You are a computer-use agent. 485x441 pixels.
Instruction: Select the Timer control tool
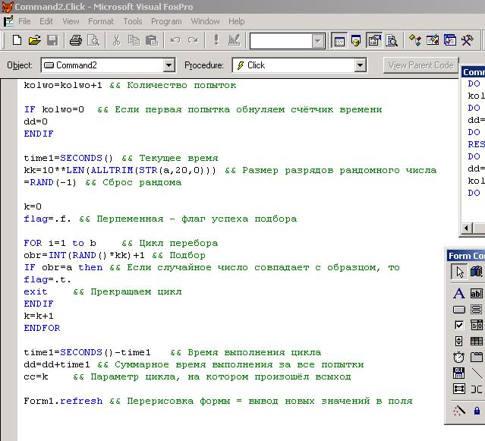(x=458, y=358)
